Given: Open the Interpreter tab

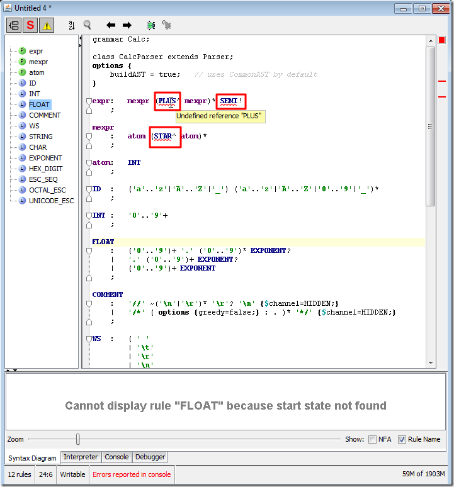Looking at the screenshot, I should [81, 457].
